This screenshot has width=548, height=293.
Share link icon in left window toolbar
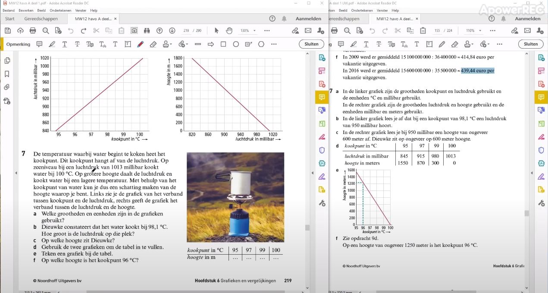(295, 31)
